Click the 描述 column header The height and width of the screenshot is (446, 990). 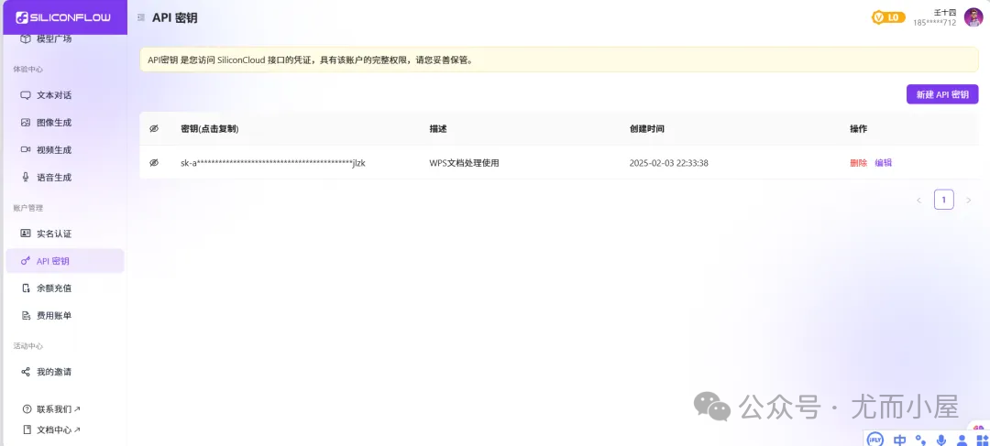click(438, 129)
